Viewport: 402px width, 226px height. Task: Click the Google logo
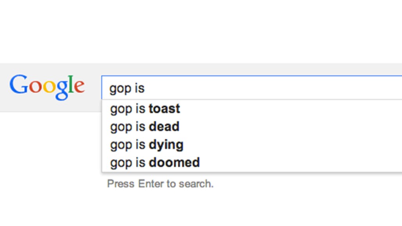point(47,86)
